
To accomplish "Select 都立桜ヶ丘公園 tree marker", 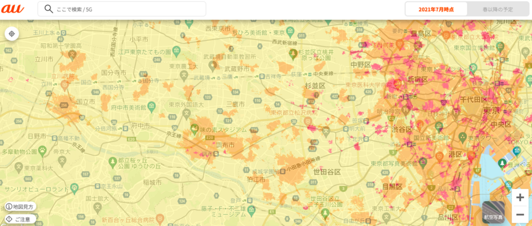I will pos(113,163).
